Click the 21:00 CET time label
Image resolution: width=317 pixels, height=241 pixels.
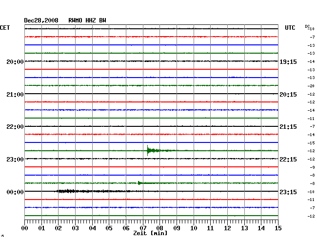15,95
